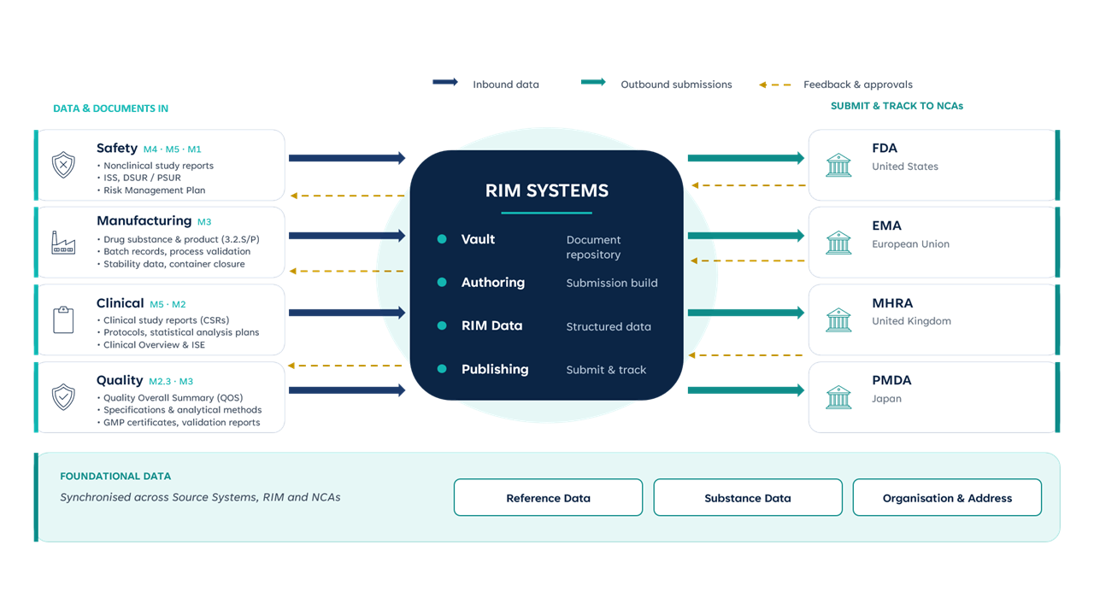Click 'Submission build' description
Screen dimensions: 1094x615
[612, 283]
